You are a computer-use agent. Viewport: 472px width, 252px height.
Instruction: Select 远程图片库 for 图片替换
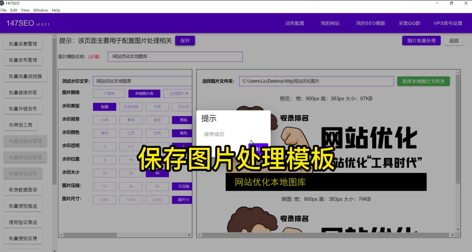[178, 93]
